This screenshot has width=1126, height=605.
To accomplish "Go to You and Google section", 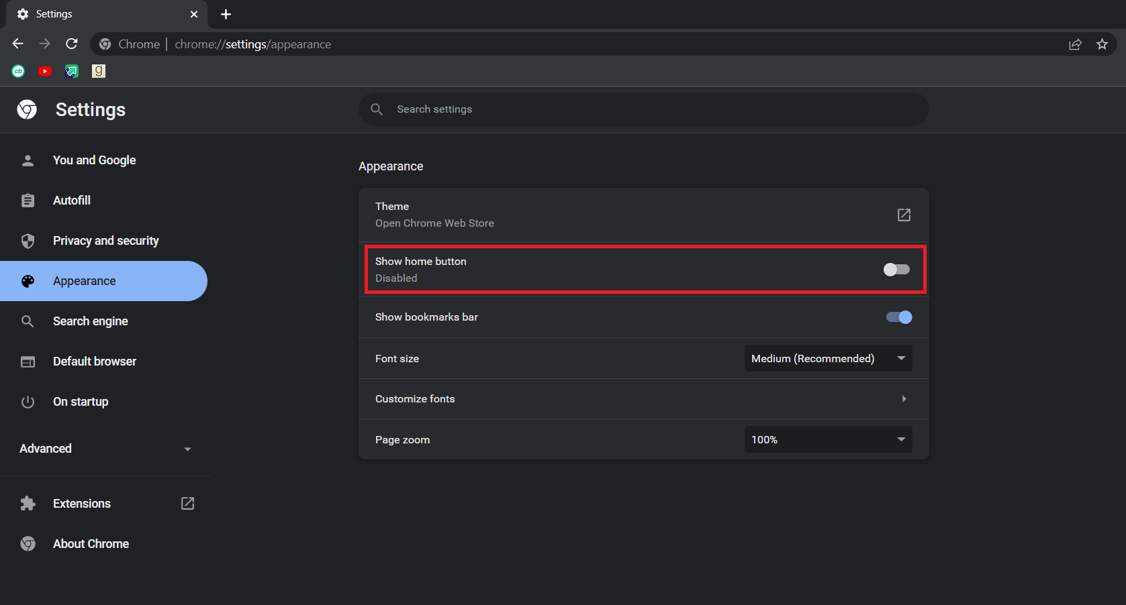I will coord(95,160).
